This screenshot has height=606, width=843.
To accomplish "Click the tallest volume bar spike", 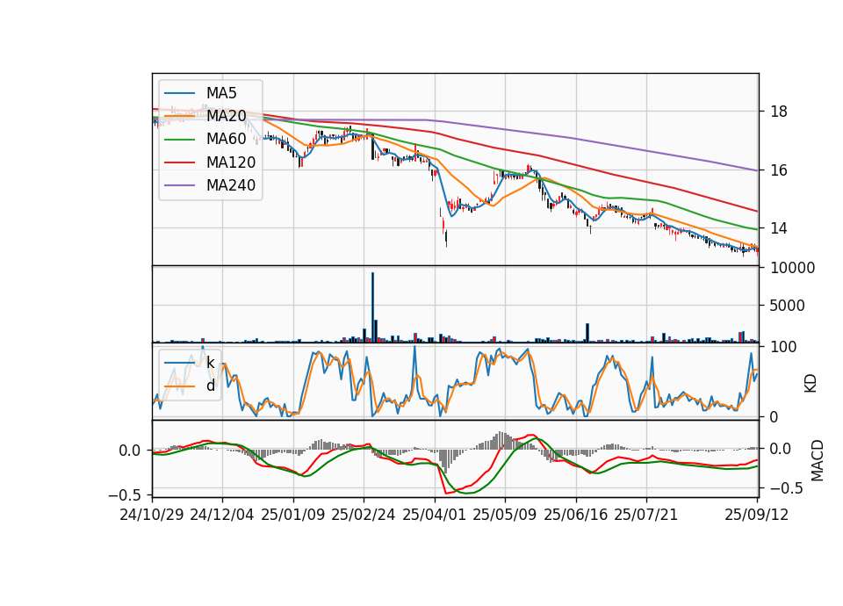I will coord(372,307).
